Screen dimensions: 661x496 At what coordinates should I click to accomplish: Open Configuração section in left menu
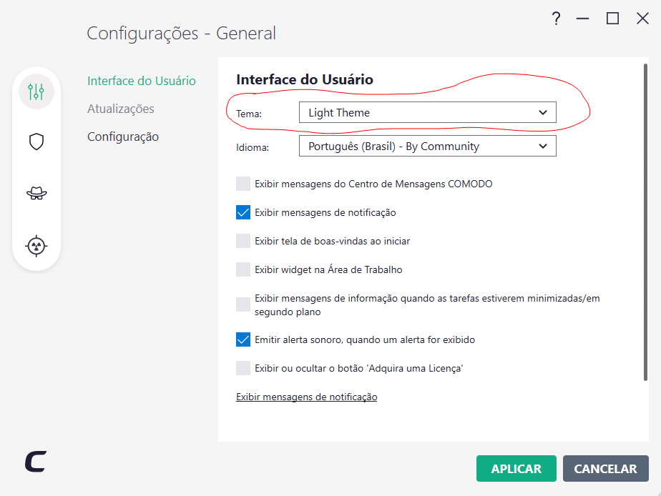click(123, 137)
